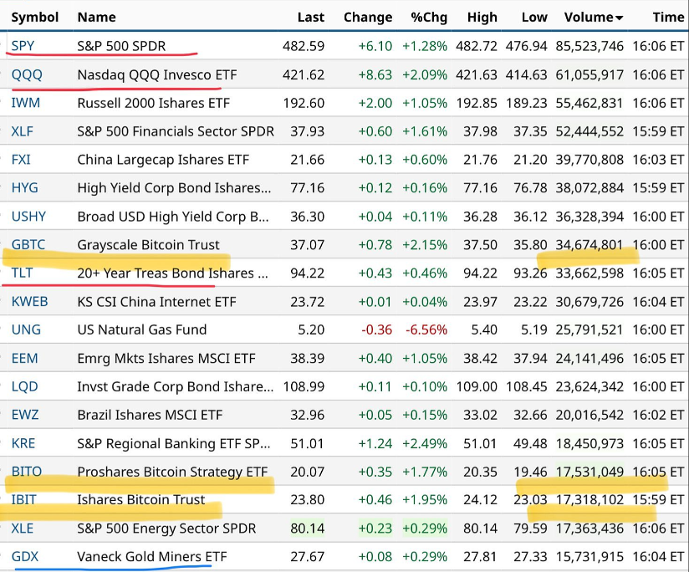Viewport: 689px width, 572px height.
Task: Click the Last price column header
Action: click(x=310, y=17)
